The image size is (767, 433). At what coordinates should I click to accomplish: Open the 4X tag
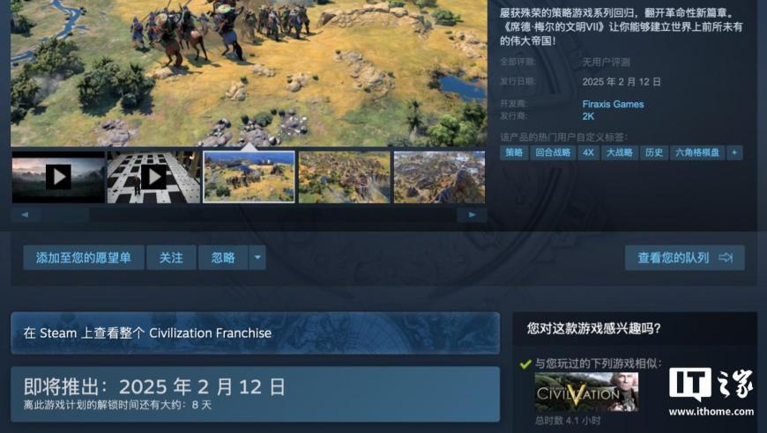pyautogui.click(x=588, y=153)
